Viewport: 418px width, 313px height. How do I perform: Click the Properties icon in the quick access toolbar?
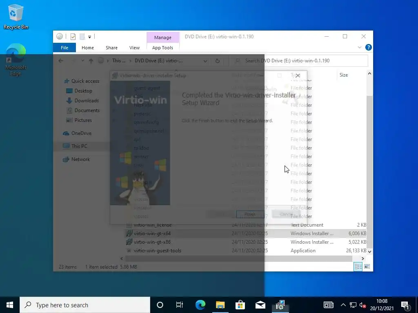pyautogui.click(x=73, y=36)
